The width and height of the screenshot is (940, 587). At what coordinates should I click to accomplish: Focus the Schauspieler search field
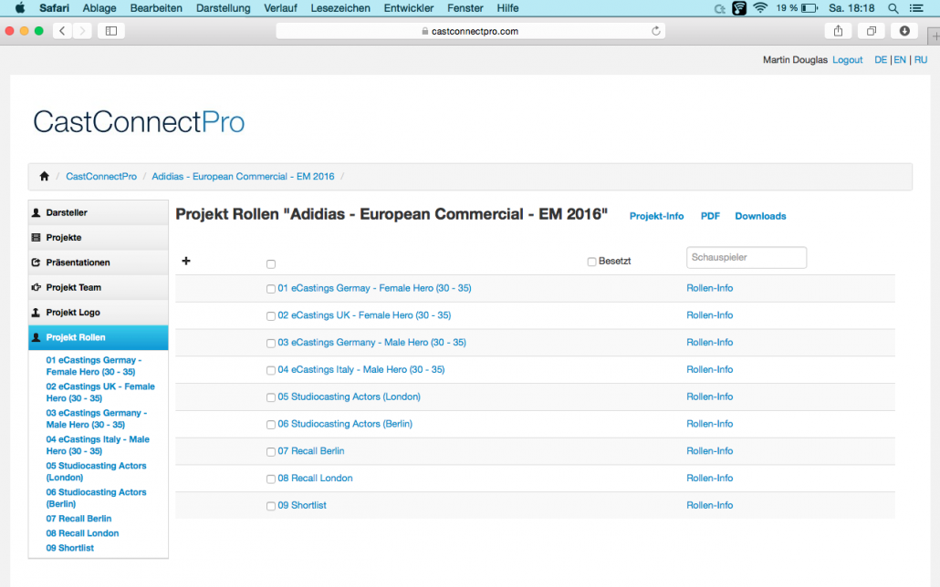tap(747, 258)
